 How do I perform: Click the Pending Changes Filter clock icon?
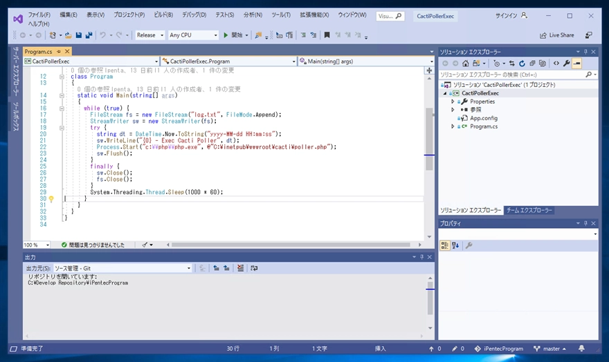pyautogui.click(x=496, y=64)
